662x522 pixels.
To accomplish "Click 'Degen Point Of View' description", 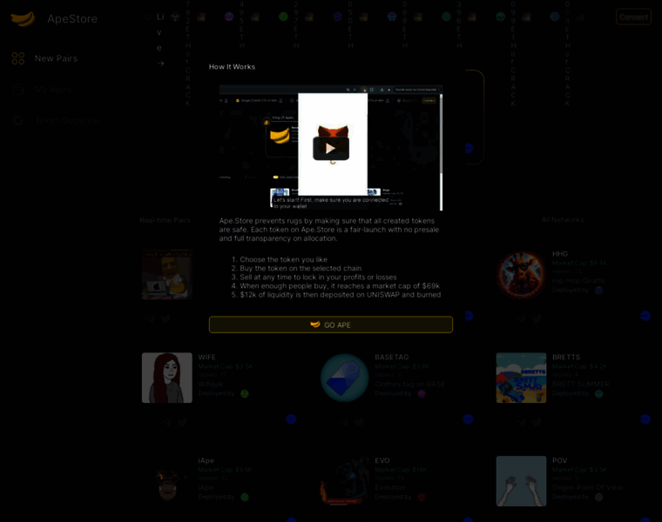I will click(587, 487).
